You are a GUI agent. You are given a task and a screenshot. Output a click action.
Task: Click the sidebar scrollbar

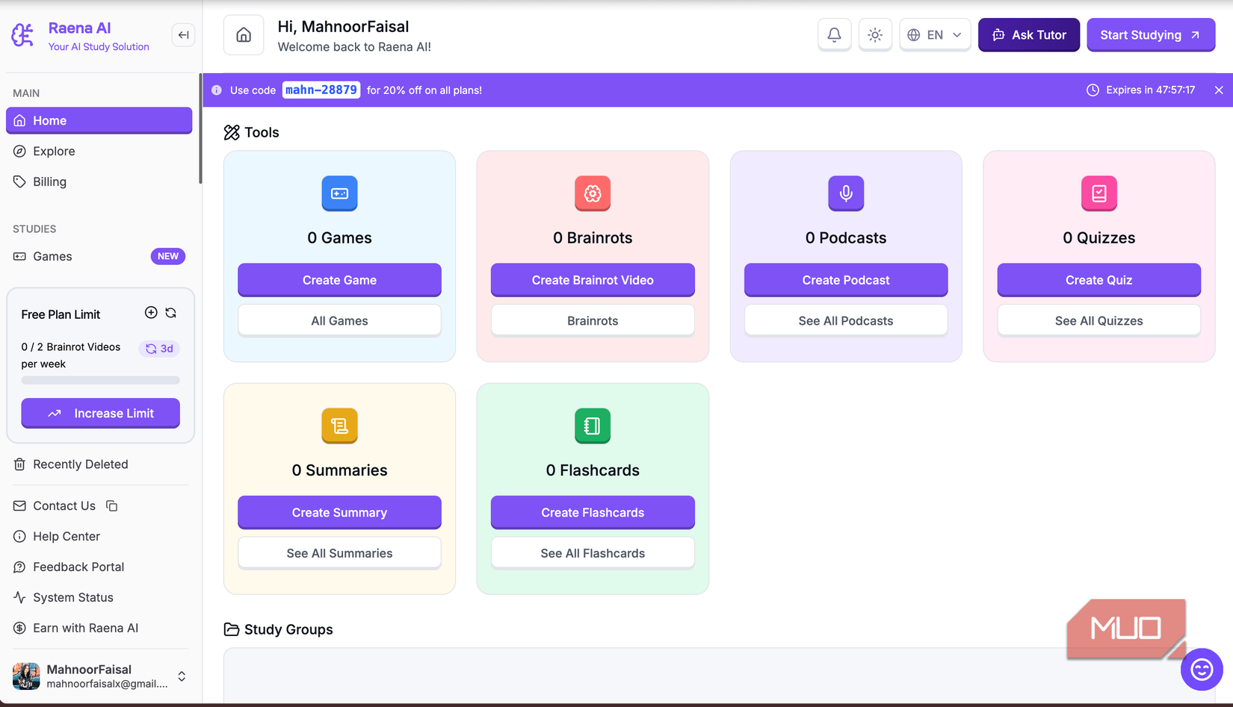(x=200, y=128)
